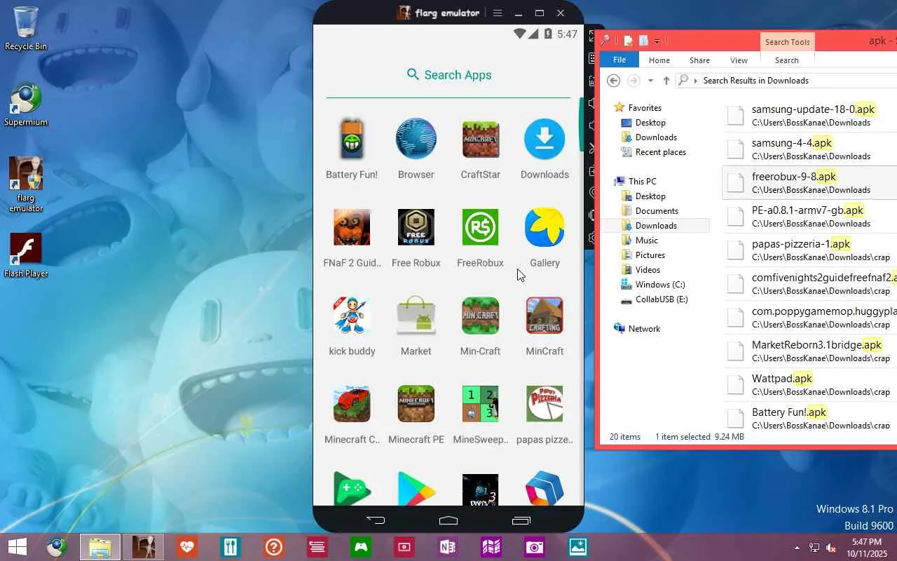
Task: Click the Properties icon in Quick Access Toolbar
Action: pos(629,41)
